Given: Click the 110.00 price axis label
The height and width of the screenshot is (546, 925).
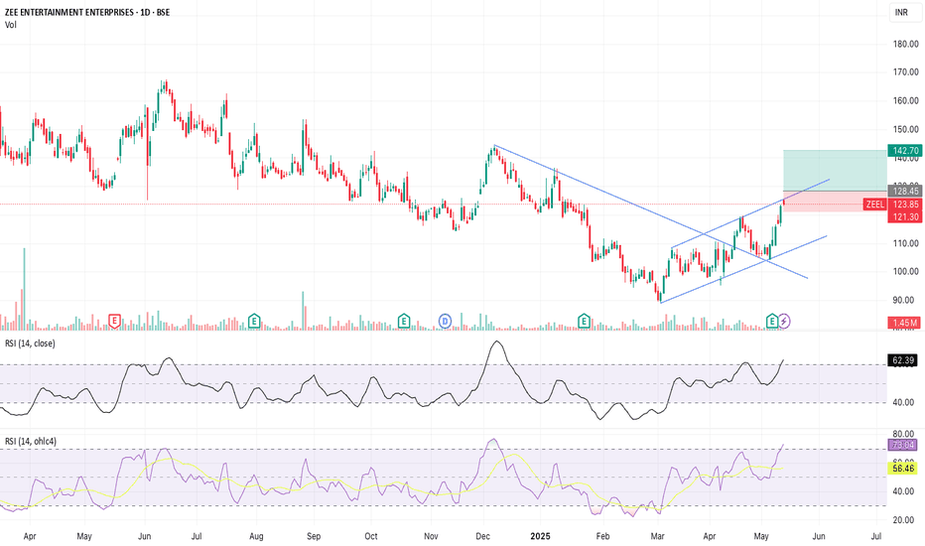Looking at the screenshot, I should tap(905, 243).
